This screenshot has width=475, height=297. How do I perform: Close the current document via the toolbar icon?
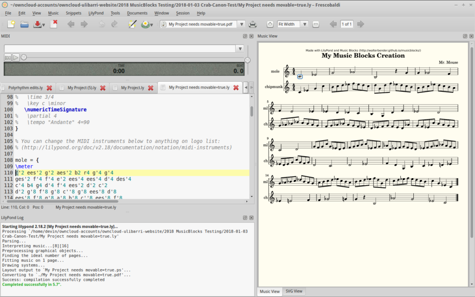pos(54,24)
